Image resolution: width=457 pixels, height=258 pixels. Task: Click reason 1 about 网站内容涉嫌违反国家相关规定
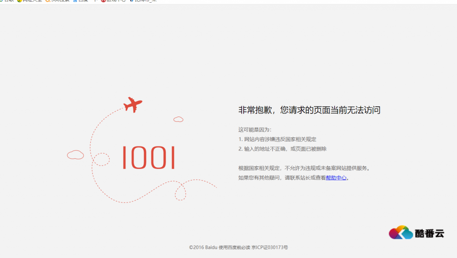point(277,139)
